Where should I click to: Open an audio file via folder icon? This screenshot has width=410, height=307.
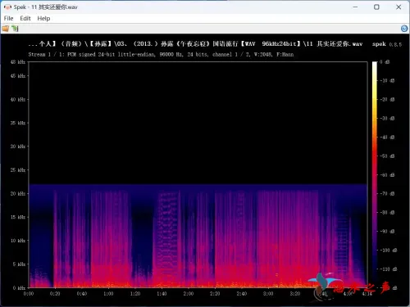[x=6, y=29]
